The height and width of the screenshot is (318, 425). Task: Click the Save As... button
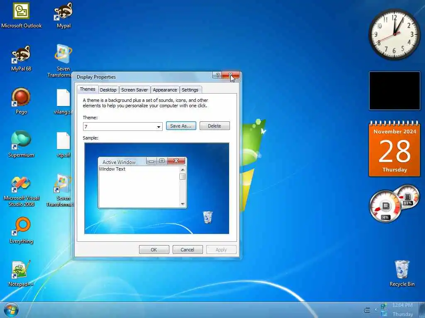181,126
